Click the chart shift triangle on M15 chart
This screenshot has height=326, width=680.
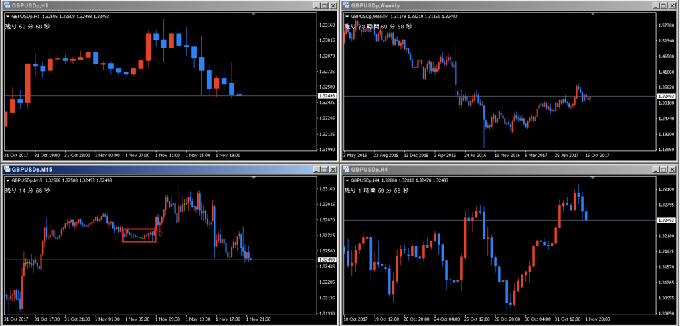254,178
